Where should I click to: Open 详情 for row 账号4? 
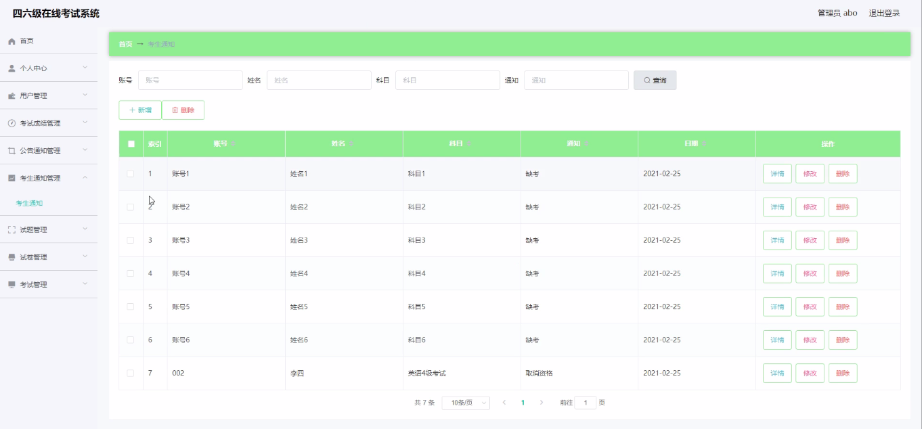pos(777,273)
